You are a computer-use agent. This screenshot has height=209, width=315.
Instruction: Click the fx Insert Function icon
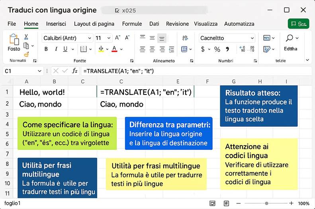pos(75,71)
